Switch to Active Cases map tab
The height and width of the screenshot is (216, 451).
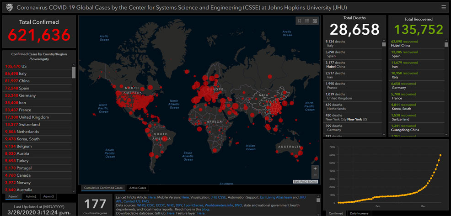click(x=138, y=188)
